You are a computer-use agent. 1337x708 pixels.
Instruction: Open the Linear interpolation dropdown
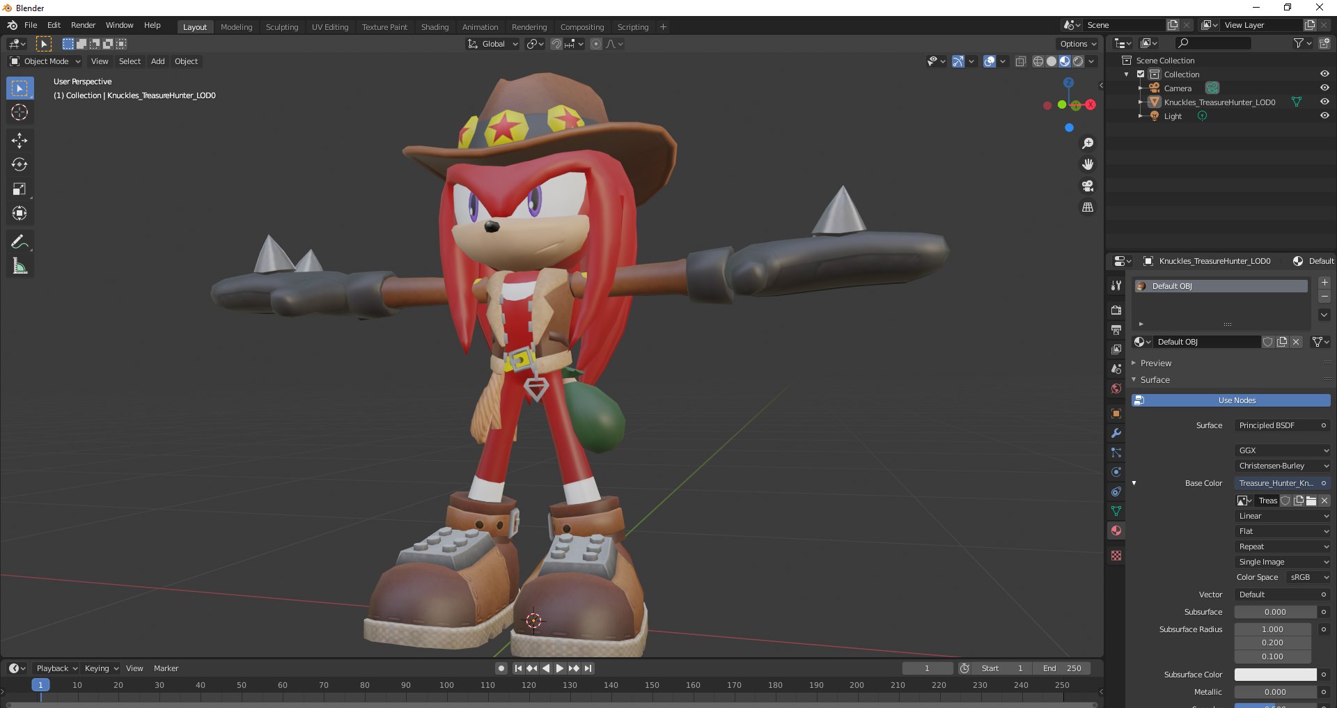1282,516
